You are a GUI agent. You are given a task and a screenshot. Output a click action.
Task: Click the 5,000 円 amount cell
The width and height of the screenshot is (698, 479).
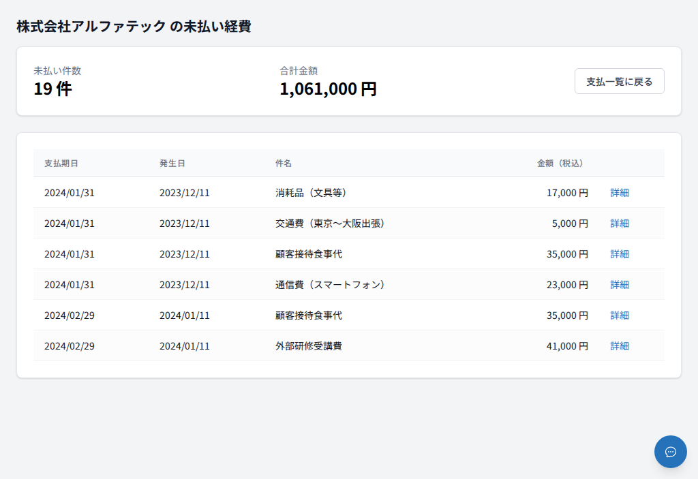click(x=570, y=223)
